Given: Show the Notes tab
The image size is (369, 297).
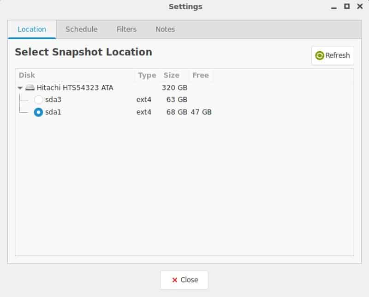Looking at the screenshot, I should pos(165,30).
